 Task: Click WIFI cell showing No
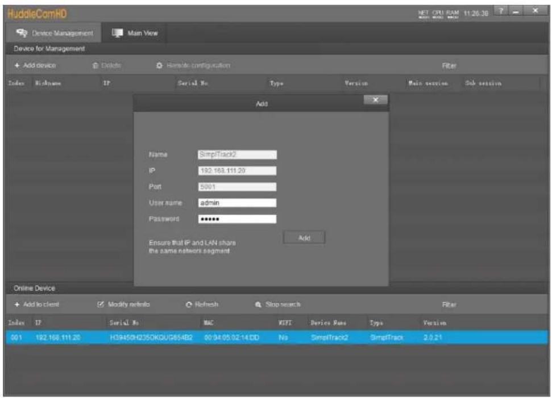[x=283, y=337]
